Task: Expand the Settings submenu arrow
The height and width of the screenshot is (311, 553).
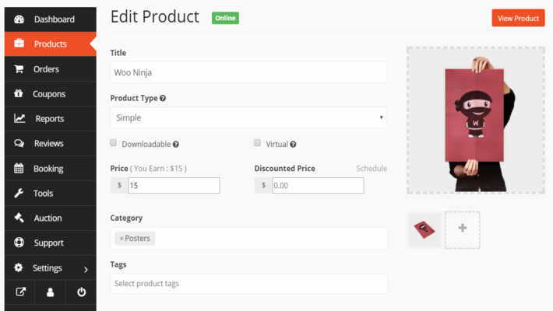Action: (x=86, y=269)
